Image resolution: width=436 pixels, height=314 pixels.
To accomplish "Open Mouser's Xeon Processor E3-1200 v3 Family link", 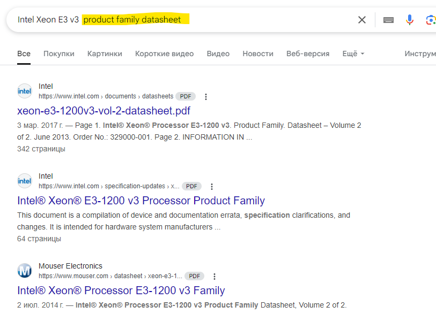I will pyautogui.click(x=121, y=290).
